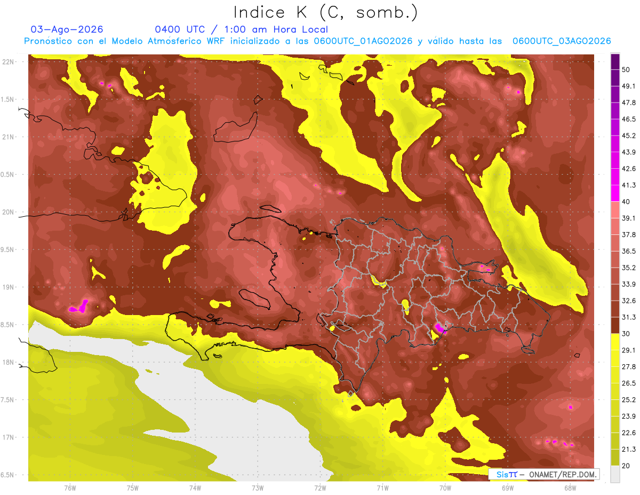Select colorbar value "46.5"
Screen dimensions: 640x495
click(x=629, y=119)
